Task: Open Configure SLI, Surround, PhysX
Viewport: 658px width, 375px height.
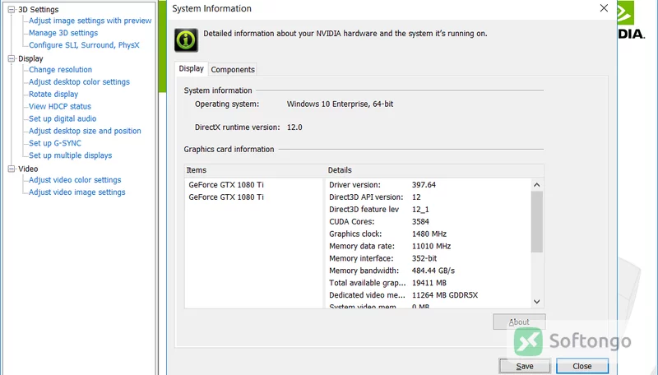Action: (84, 45)
